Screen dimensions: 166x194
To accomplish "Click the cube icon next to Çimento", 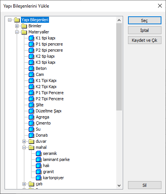I will [31, 123].
